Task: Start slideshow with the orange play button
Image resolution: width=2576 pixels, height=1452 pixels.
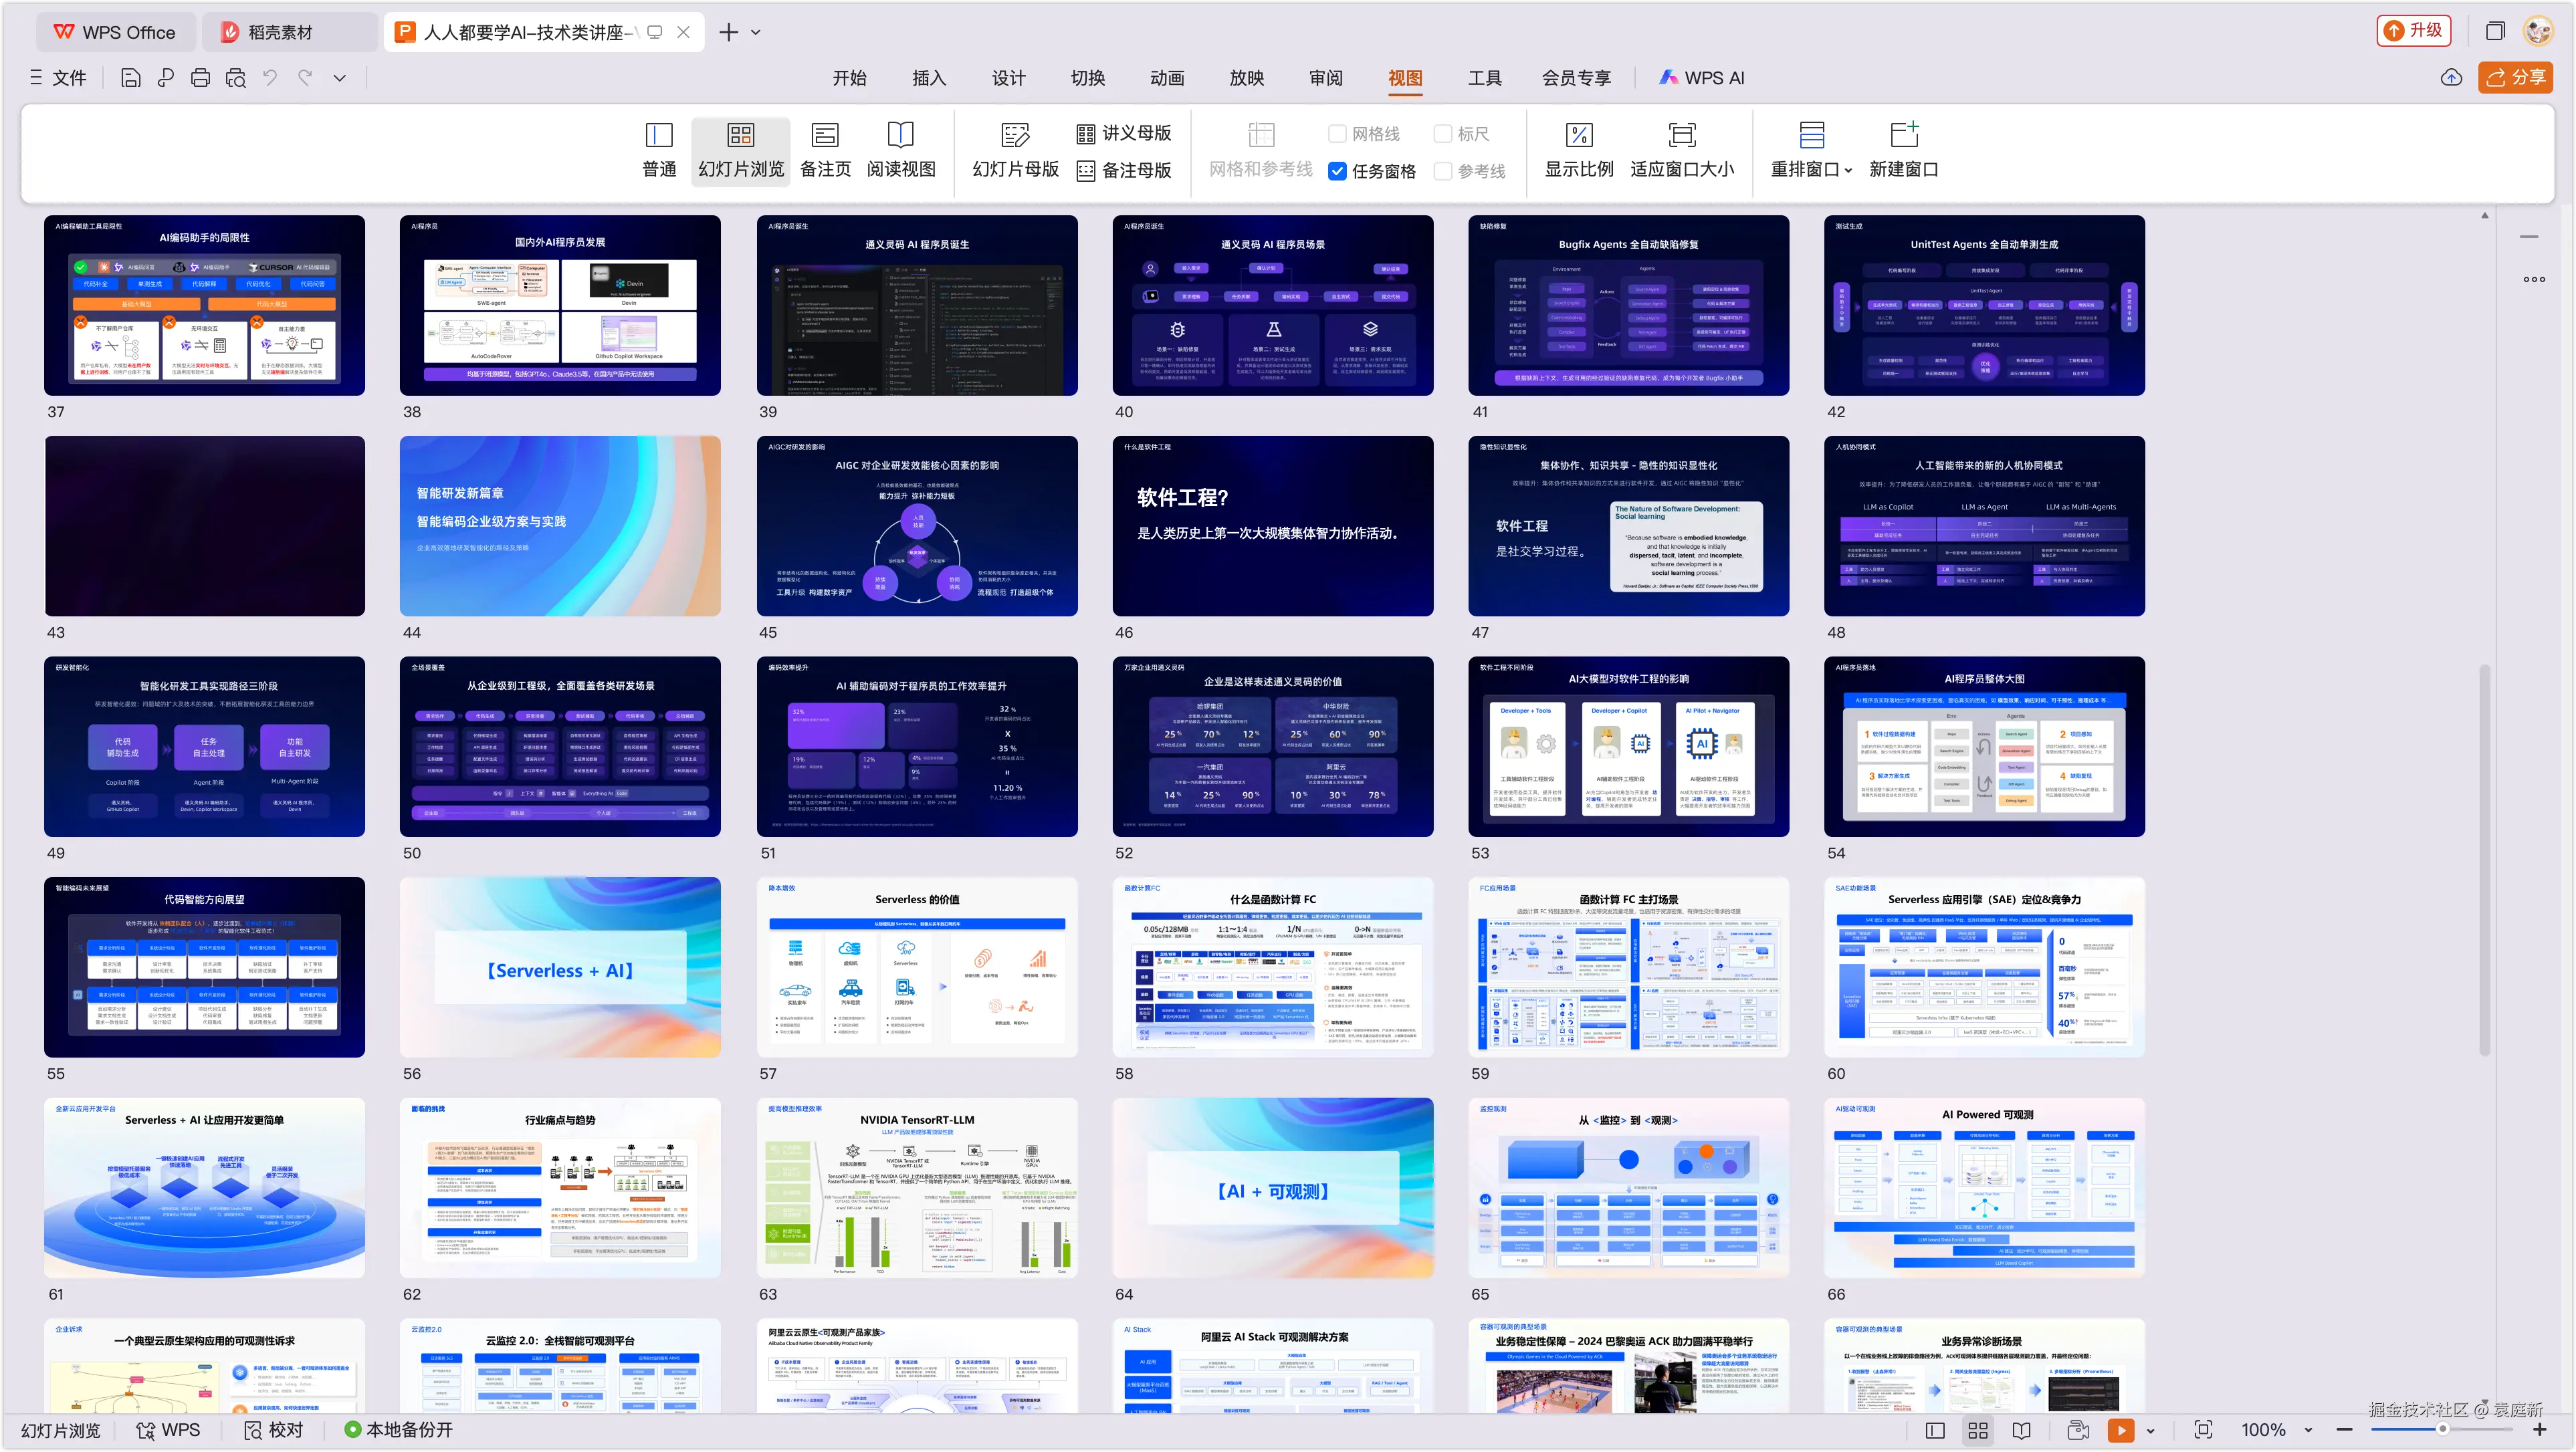Action: tap(2120, 1430)
